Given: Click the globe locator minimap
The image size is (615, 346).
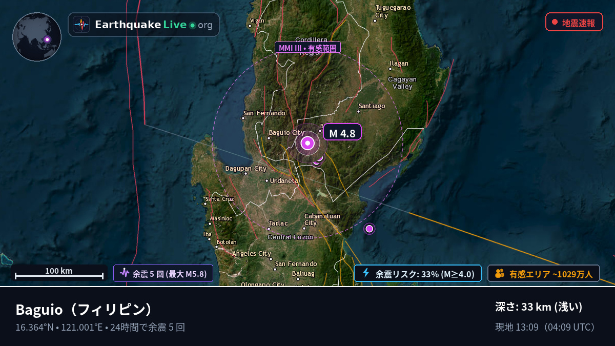Looking at the screenshot, I should (37, 37).
